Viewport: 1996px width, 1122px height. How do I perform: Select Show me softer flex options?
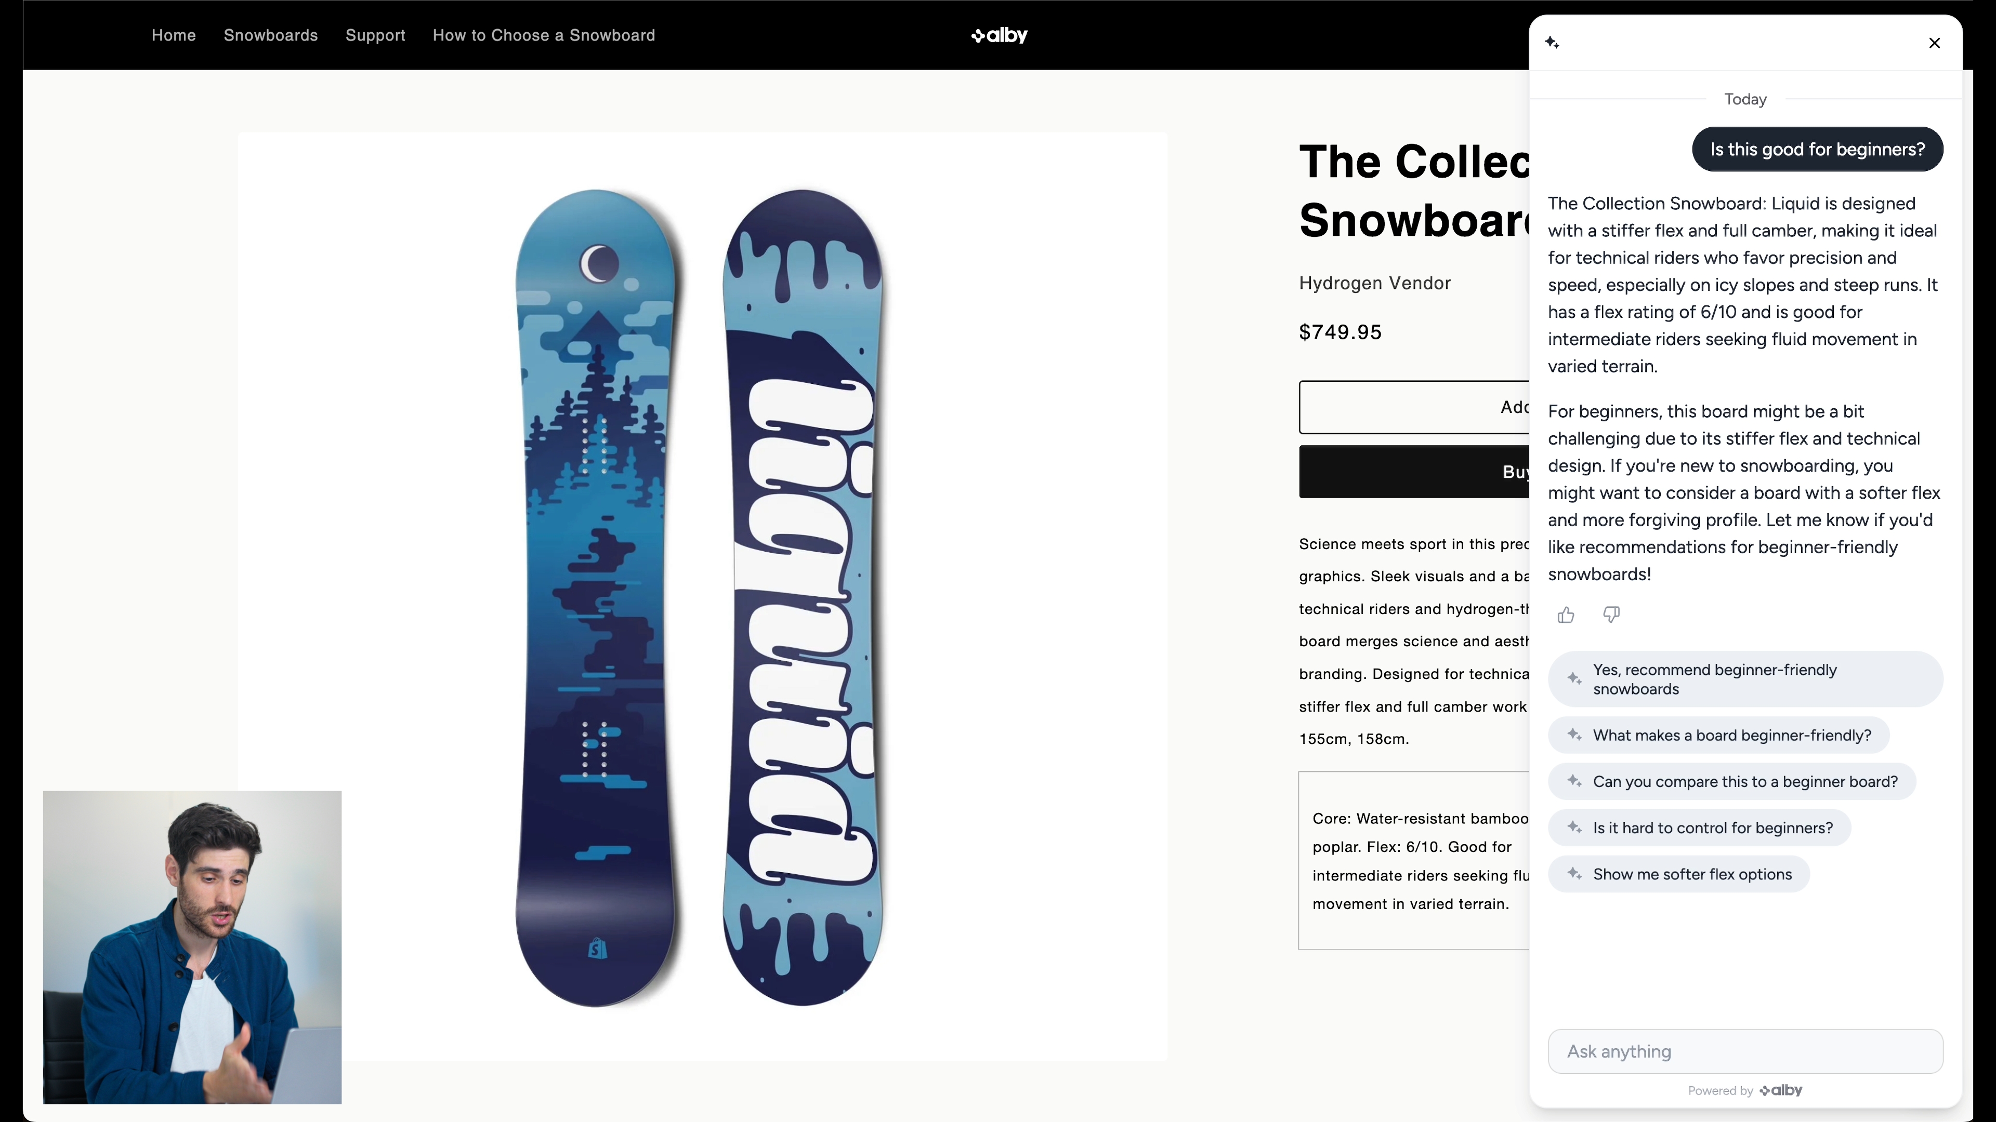tap(1678, 874)
